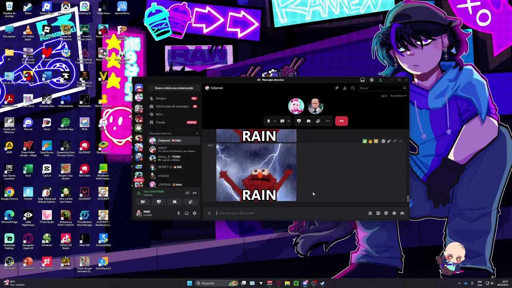Create a new DM with plus icon
Image resolution: width=512 pixels, height=288 pixels.
(197, 133)
